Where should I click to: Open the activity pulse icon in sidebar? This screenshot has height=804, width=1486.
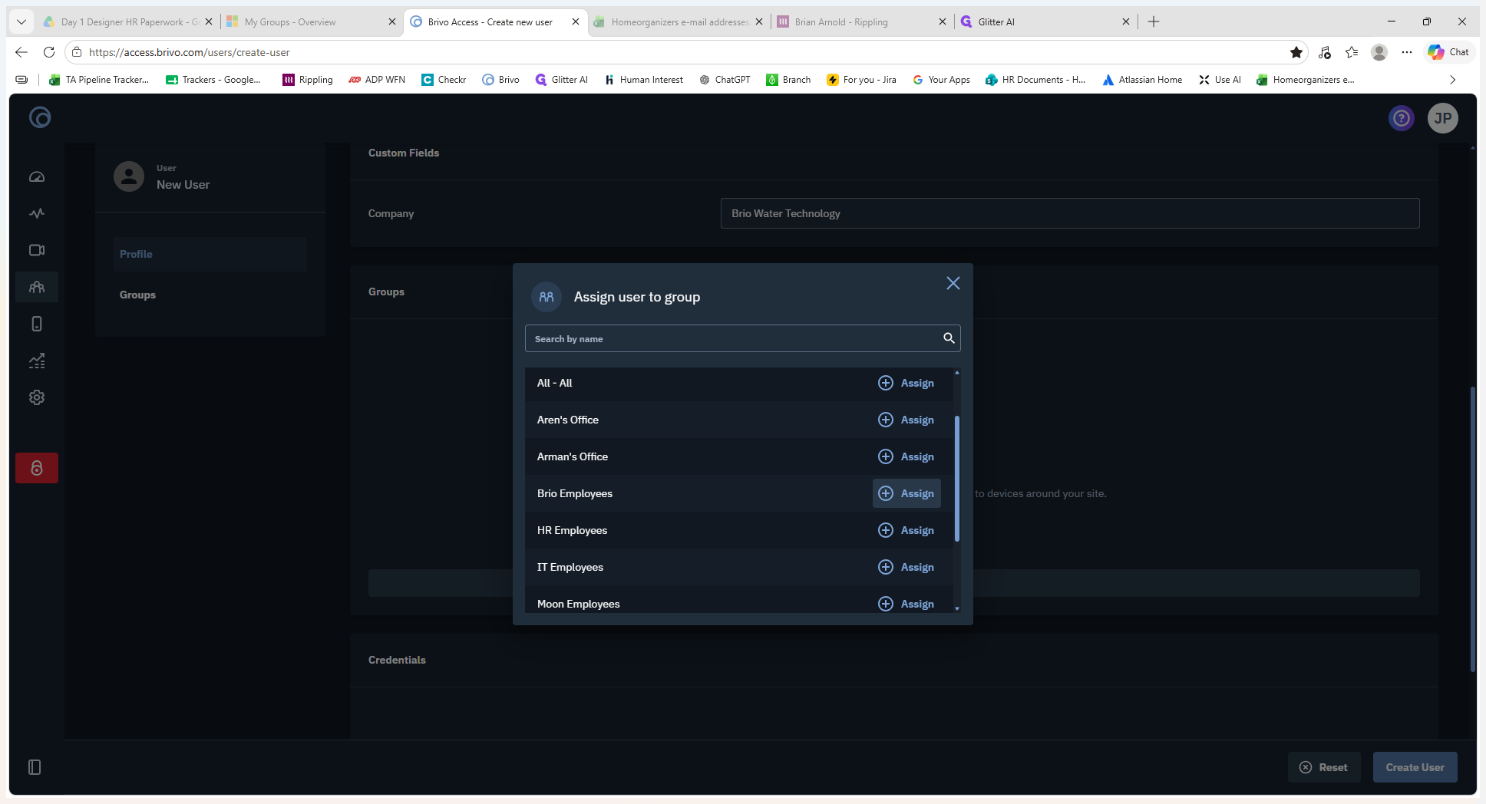(x=37, y=213)
